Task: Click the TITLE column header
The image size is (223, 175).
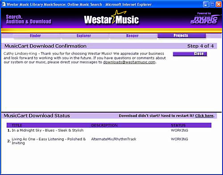Action: pyautogui.click(x=17, y=125)
